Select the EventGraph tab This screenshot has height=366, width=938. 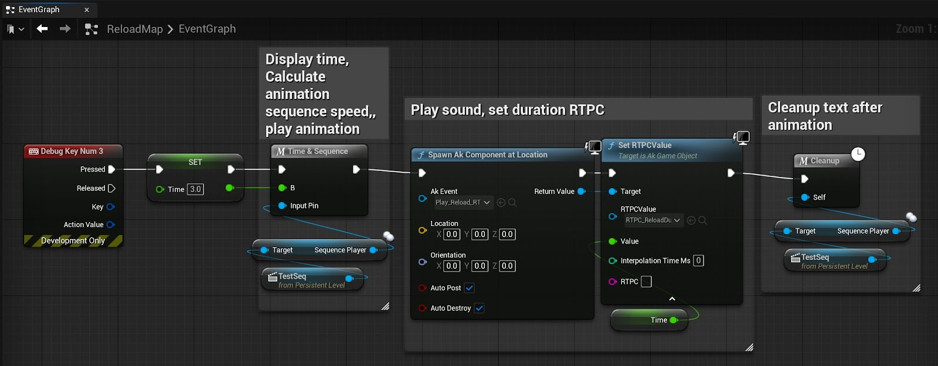[39, 10]
